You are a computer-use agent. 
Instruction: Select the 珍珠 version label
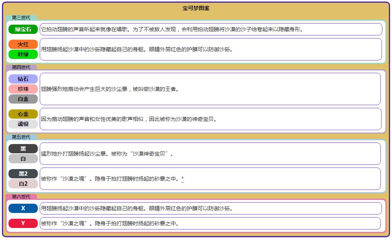pos(23,89)
